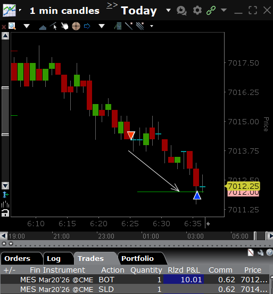Click the +/- column header
Image resolution: width=273 pixels, height=294 pixels.
[x=10, y=270]
